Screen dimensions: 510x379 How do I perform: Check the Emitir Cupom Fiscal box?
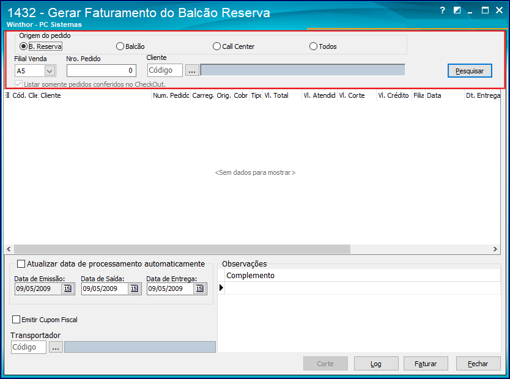click(x=16, y=320)
